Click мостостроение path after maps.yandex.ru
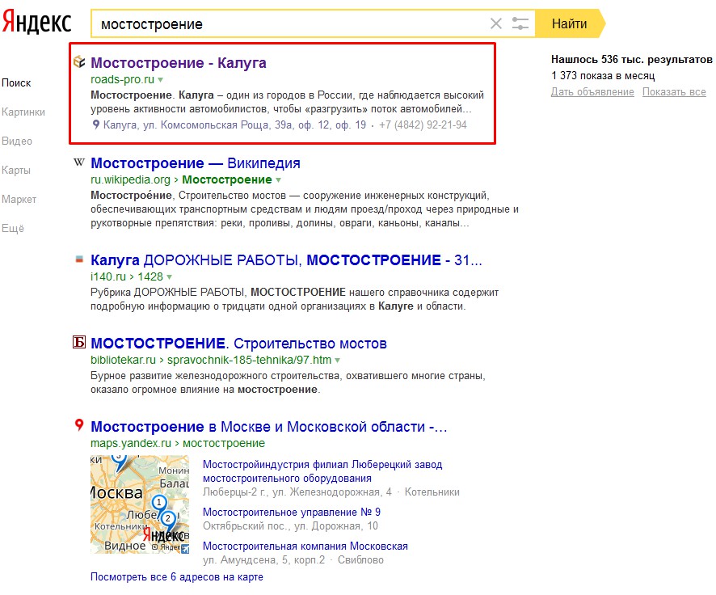The height and width of the screenshot is (595, 716). 224,443
